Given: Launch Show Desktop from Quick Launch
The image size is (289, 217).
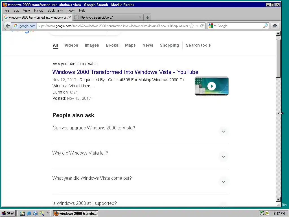Looking at the screenshot, I should point(23,213).
